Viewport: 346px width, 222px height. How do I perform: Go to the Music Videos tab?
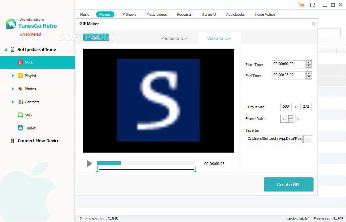(157, 14)
